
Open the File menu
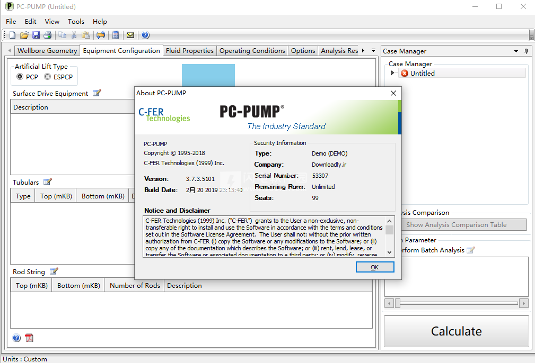[11, 22]
